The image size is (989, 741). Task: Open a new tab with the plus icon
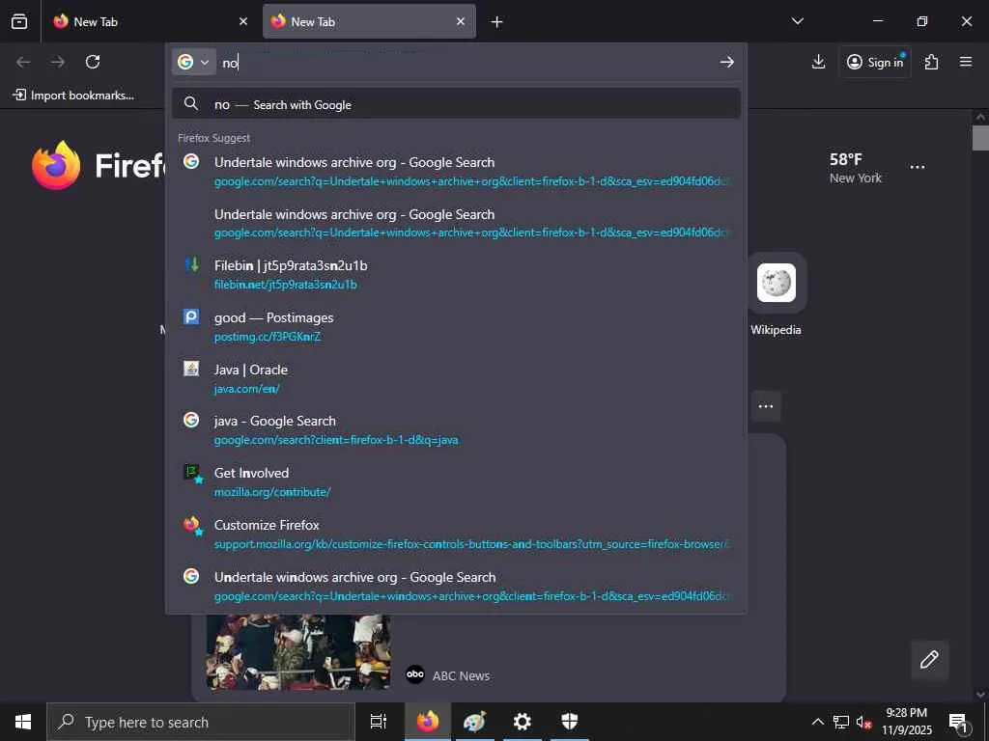[497, 22]
